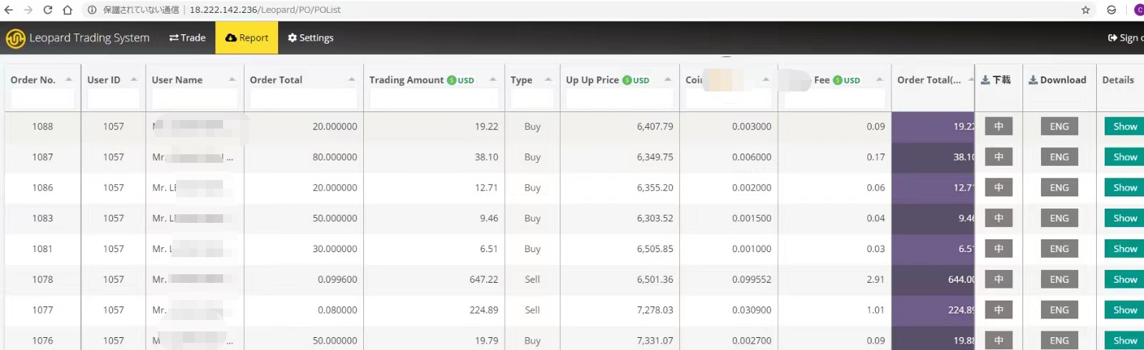This screenshot has height=350, width=1144.
Task: Show details for order 1077
Action: (1125, 310)
